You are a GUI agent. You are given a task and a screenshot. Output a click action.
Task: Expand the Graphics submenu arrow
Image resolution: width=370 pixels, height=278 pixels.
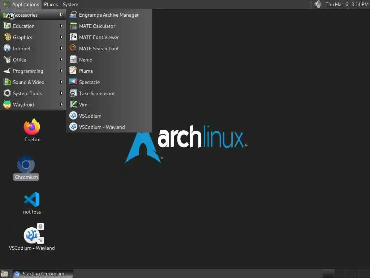(x=61, y=37)
